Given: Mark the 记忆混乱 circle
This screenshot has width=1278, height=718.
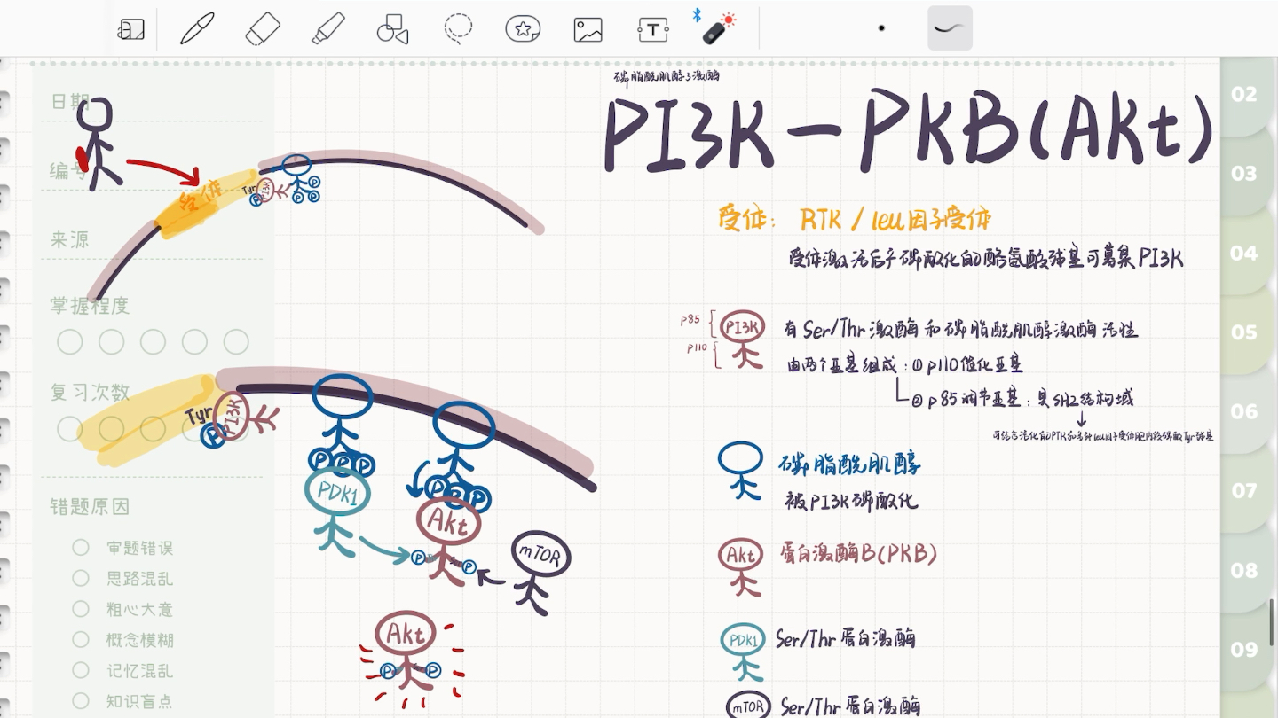Looking at the screenshot, I should coord(81,670).
